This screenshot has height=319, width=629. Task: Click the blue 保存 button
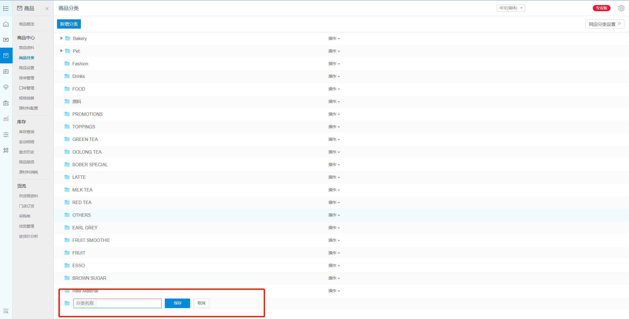point(177,303)
